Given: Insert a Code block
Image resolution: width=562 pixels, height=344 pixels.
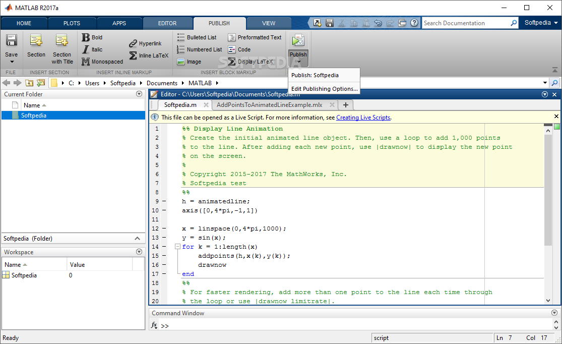Looking at the screenshot, I should pos(239,49).
